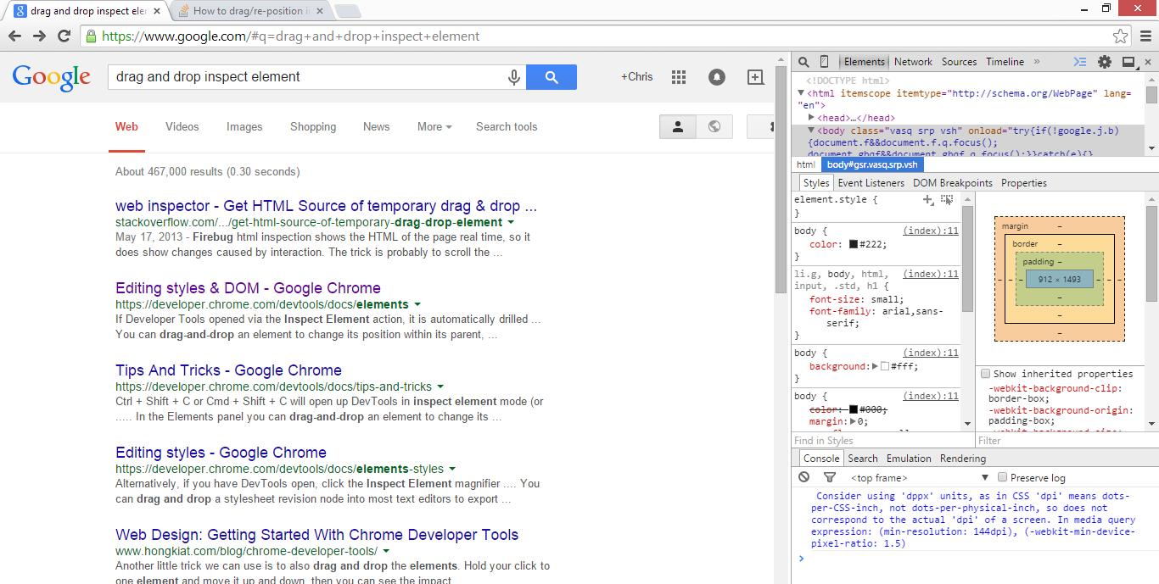Switch drawer to the Rendering tab
Viewport: 1159px width, 584px height.
tap(962, 459)
